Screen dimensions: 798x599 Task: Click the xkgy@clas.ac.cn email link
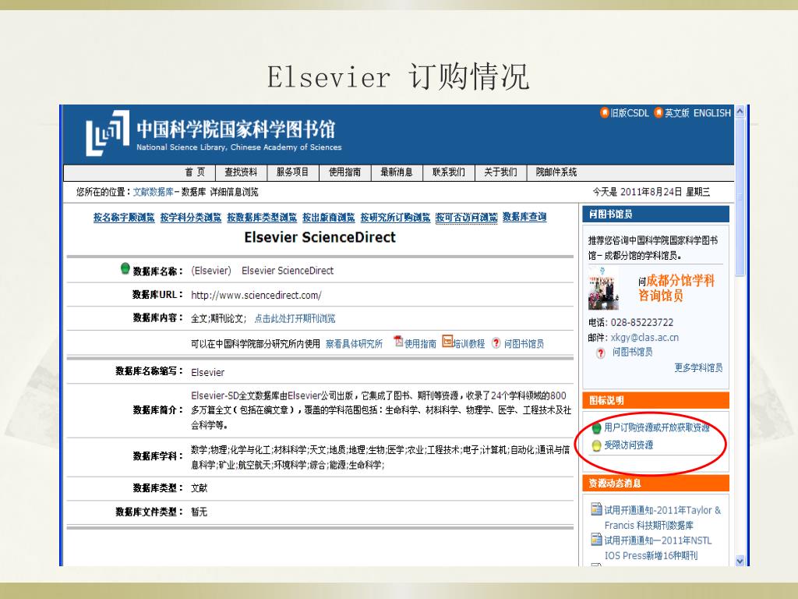coord(644,338)
